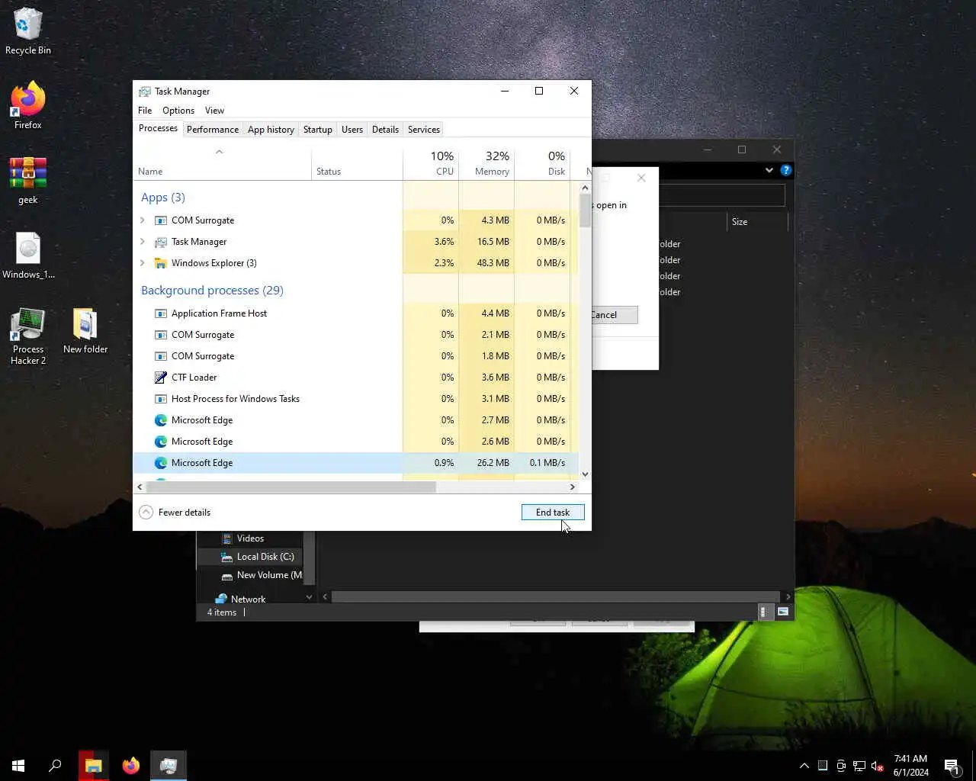The image size is (976, 781).
Task: Switch to the Users tab
Action: coord(352,130)
